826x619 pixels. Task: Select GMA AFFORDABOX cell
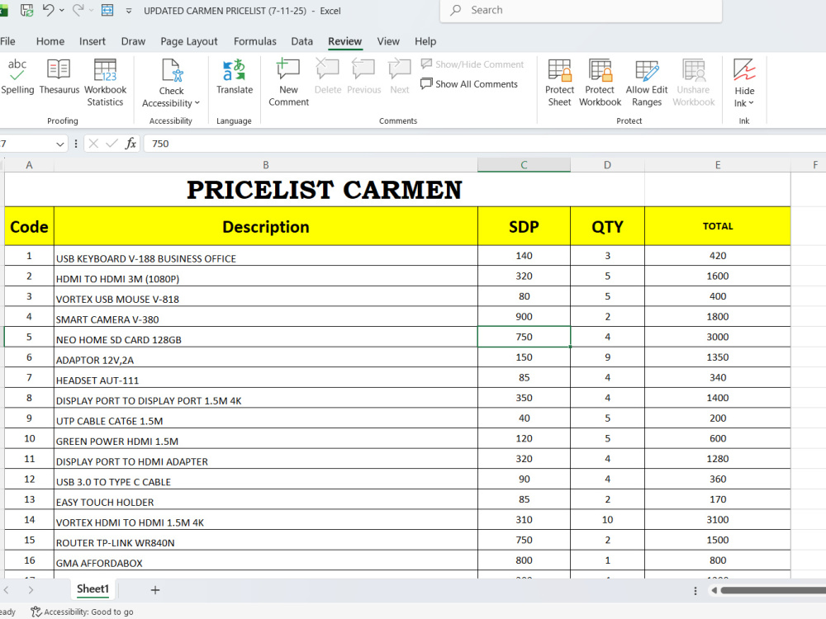(265, 560)
